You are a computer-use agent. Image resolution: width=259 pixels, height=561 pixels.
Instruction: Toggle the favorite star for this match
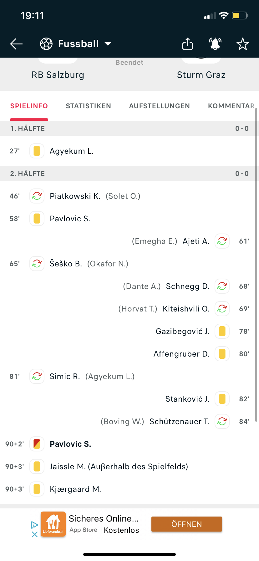(x=242, y=44)
